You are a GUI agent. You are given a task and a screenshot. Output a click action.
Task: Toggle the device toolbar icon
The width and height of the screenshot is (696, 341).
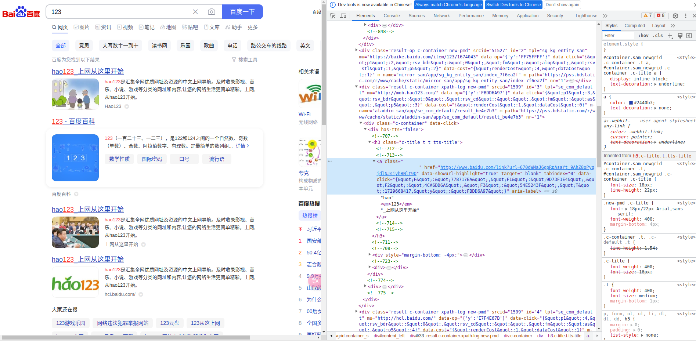(343, 16)
